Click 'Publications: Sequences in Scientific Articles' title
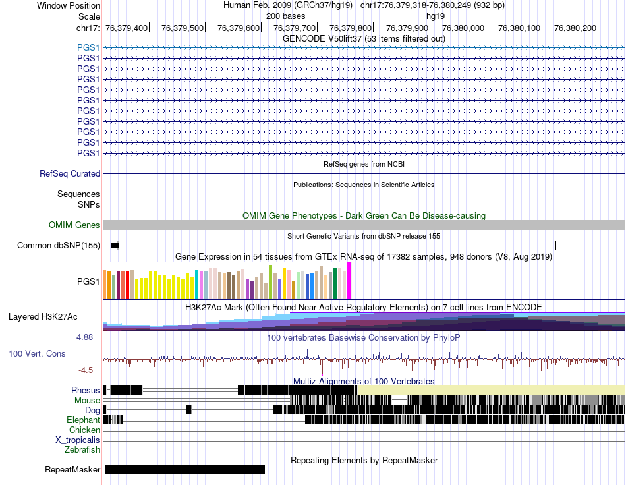The height and width of the screenshot is (485, 626). 364,185
